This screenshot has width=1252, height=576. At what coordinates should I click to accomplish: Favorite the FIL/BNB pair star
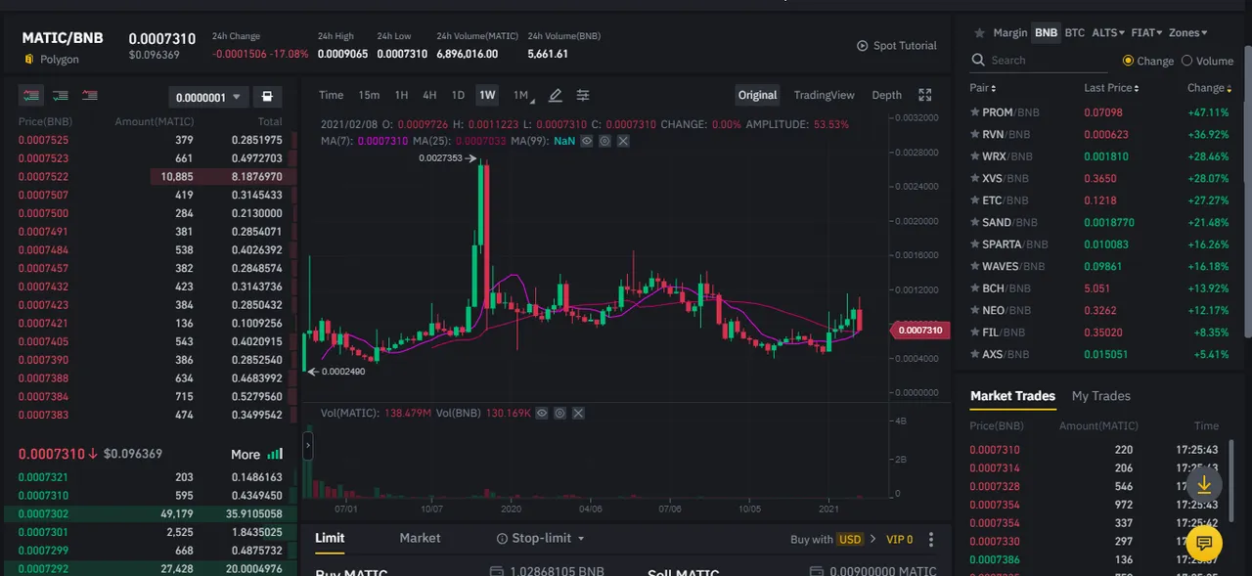974,332
